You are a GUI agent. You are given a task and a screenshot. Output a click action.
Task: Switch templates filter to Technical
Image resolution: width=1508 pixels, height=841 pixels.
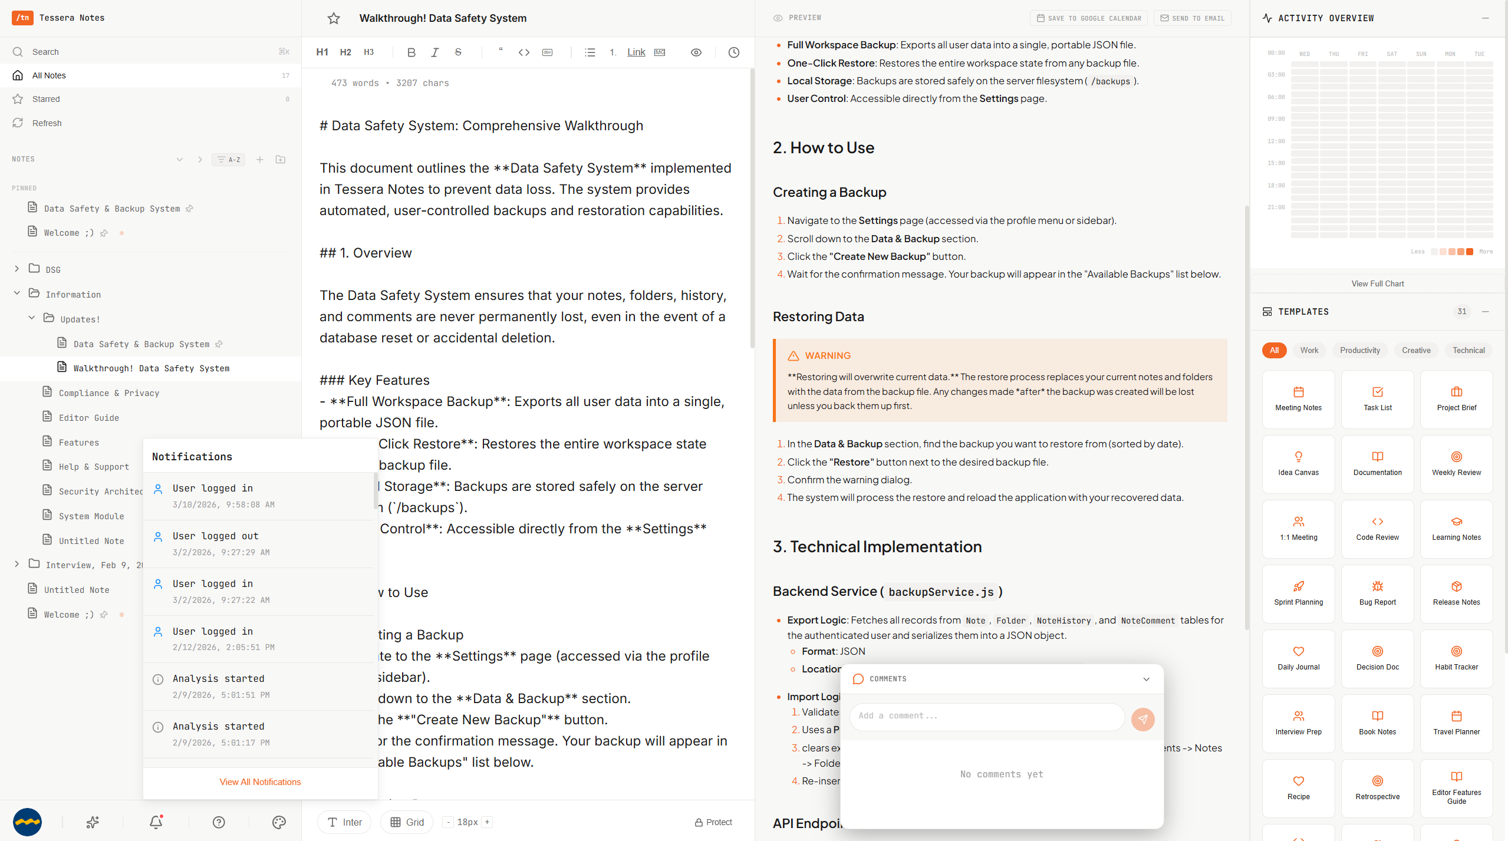click(x=1469, y=350)
